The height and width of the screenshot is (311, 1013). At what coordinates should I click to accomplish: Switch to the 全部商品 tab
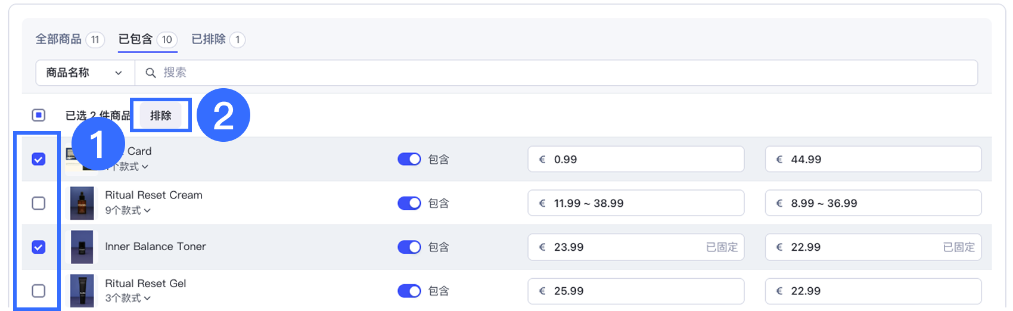[59, 39]
